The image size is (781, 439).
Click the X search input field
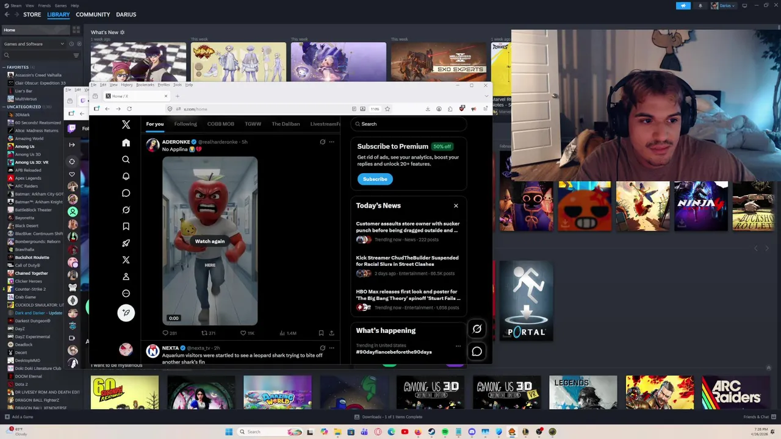click(x=409, y=124)
